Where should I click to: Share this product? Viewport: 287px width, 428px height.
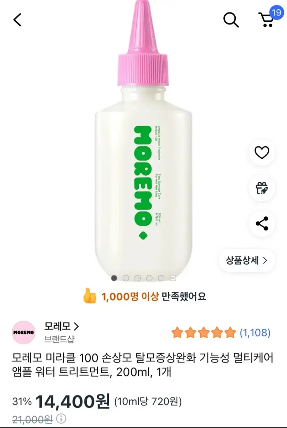(262, 224)
